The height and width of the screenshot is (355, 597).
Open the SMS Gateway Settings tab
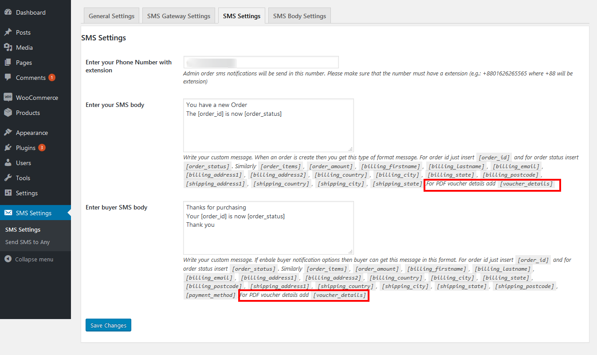click(x=179, y=16)
